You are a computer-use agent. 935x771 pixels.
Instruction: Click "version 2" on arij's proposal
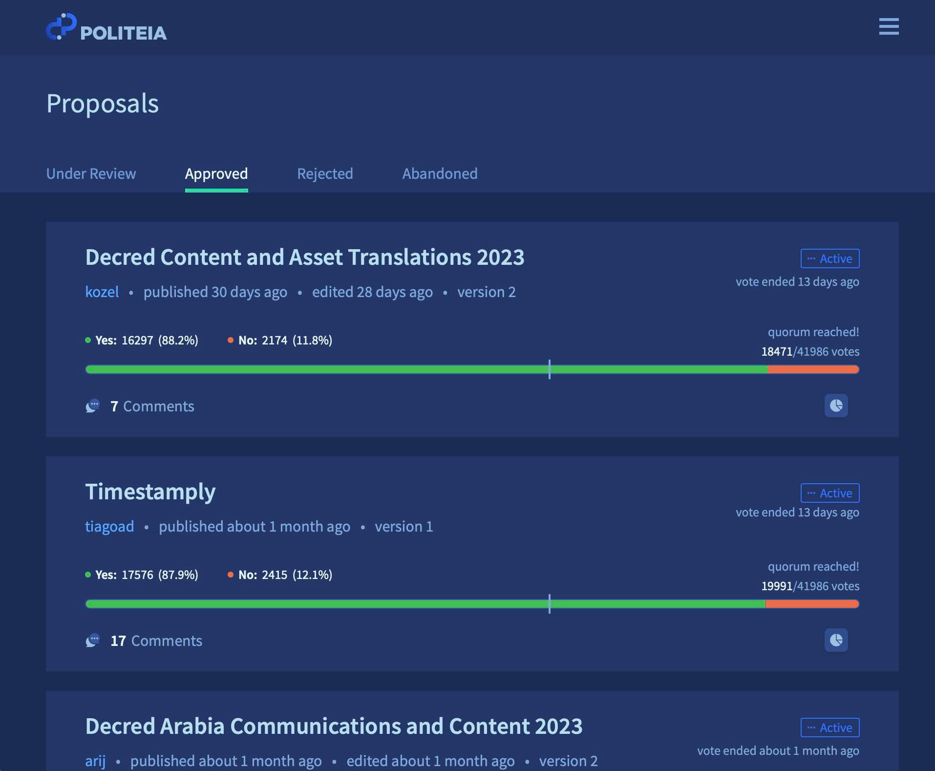(569, 761)
